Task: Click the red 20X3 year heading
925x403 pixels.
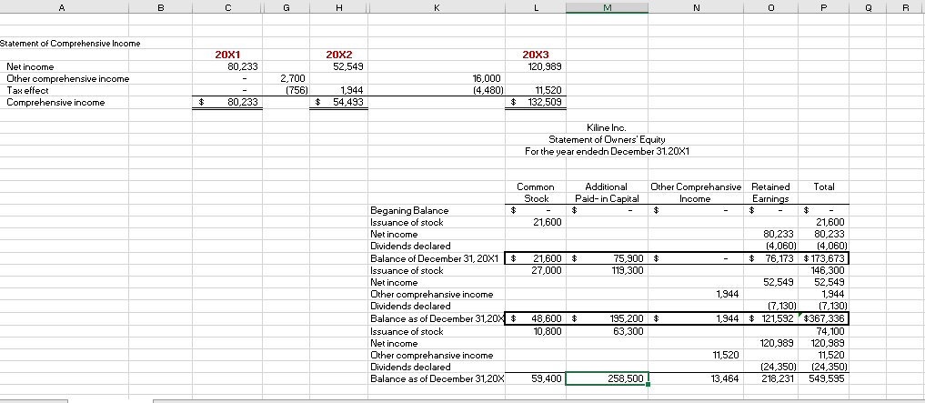Action: [535, 55]
